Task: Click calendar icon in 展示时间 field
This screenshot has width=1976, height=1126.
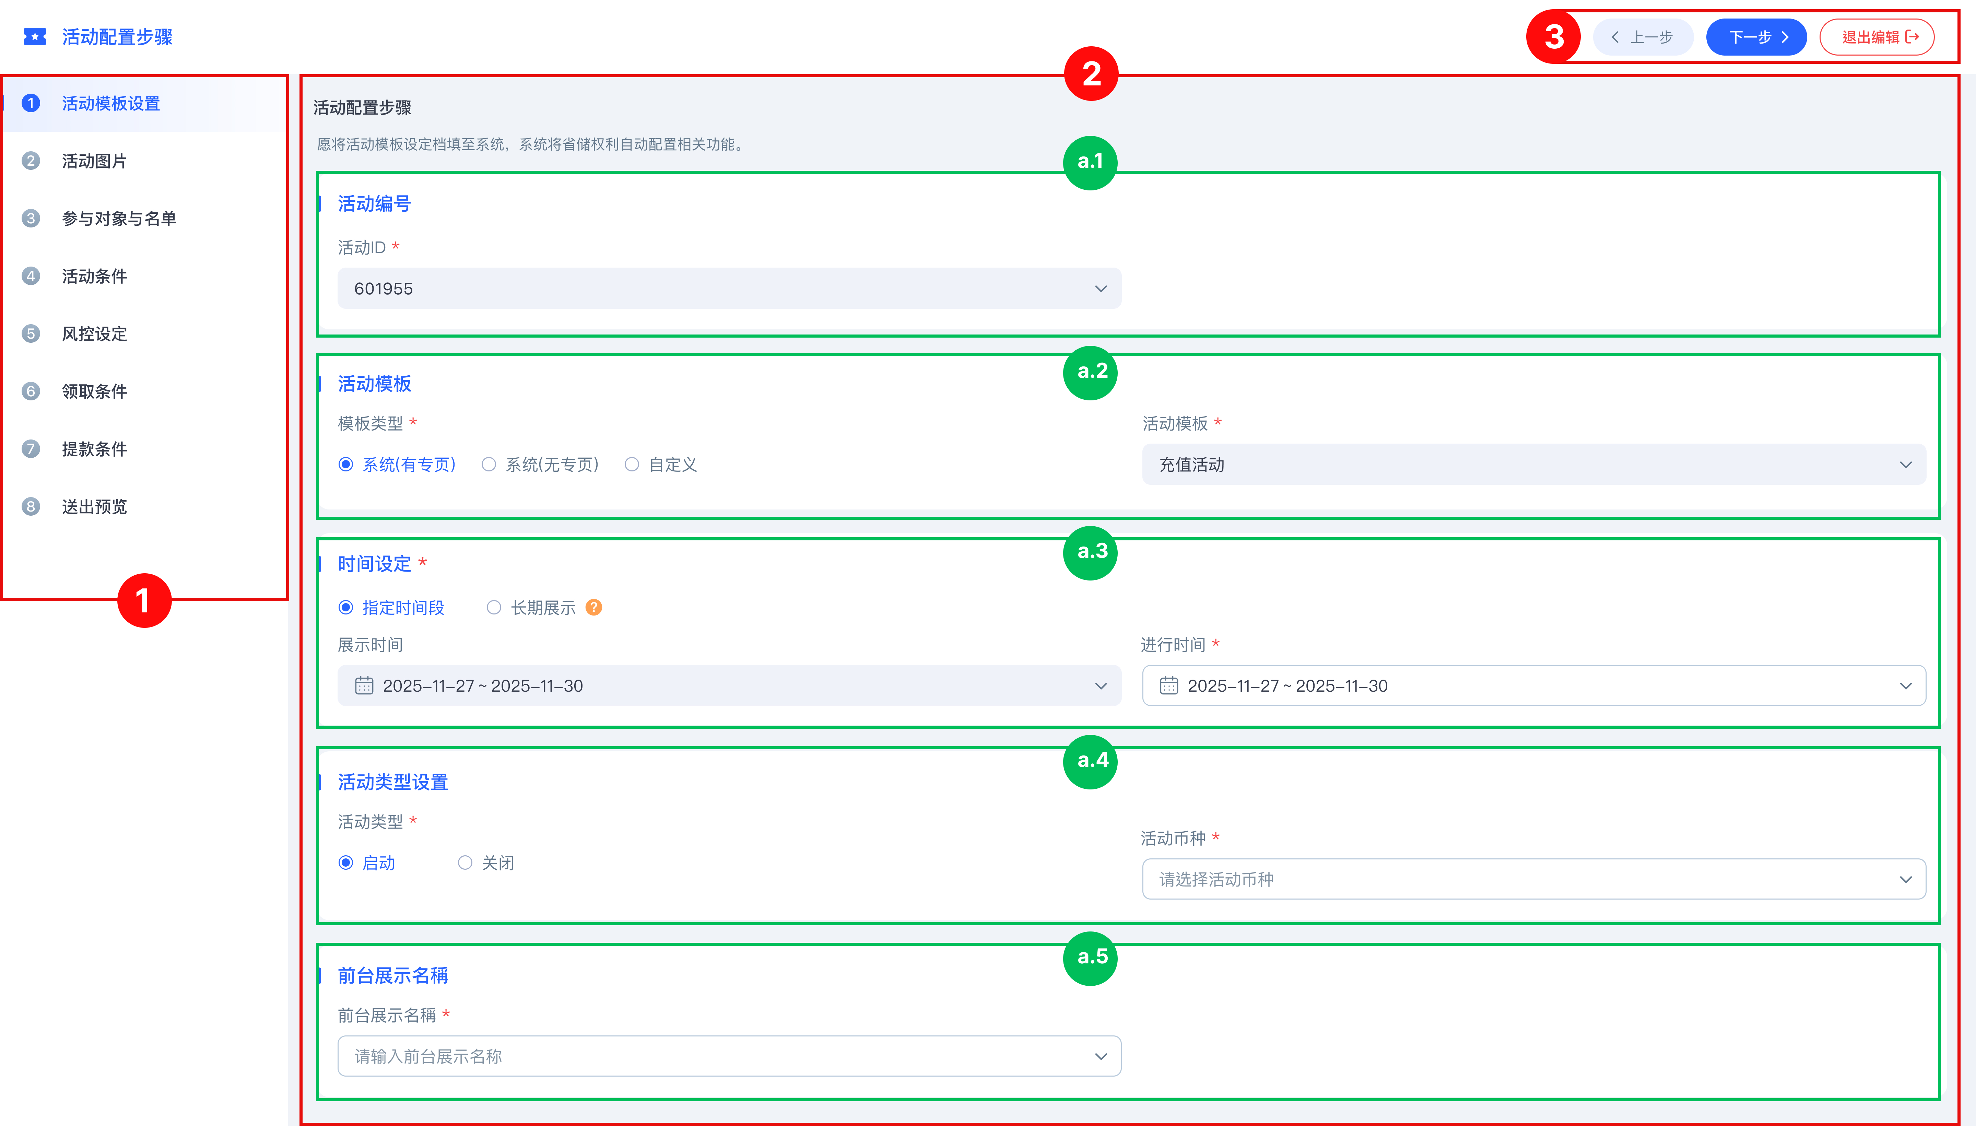Action: click(364, 686)
